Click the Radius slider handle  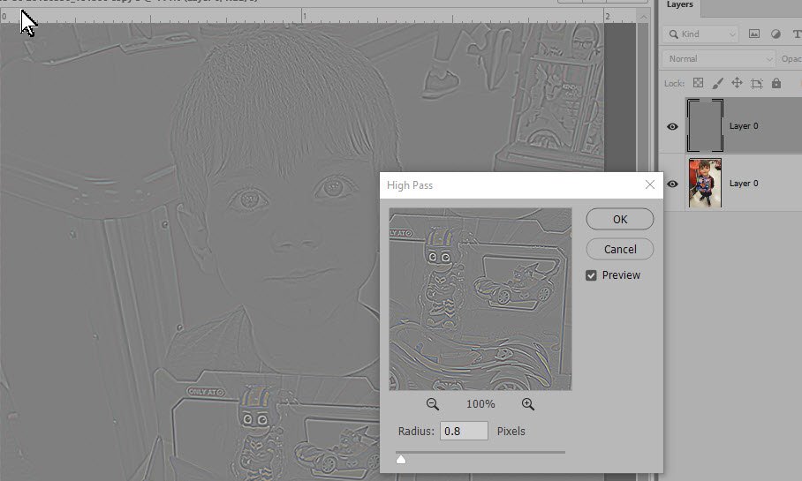click(x=401, y=460)
